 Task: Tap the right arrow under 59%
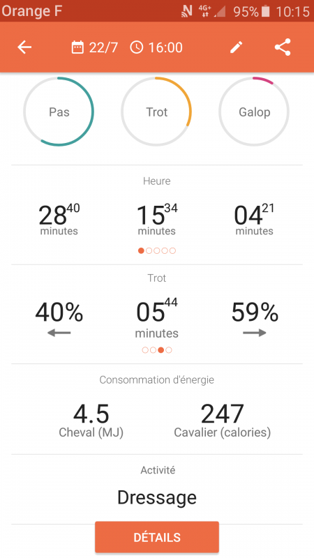point(255,333)
